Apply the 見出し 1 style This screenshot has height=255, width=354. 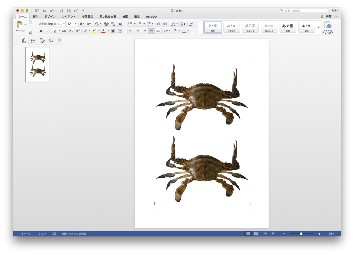point(250,27)
